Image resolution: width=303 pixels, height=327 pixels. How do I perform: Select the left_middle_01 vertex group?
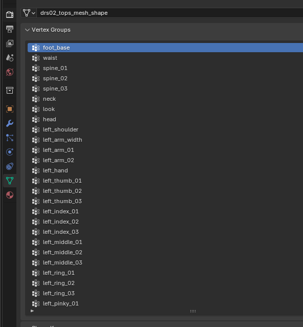tap(165, 242)
